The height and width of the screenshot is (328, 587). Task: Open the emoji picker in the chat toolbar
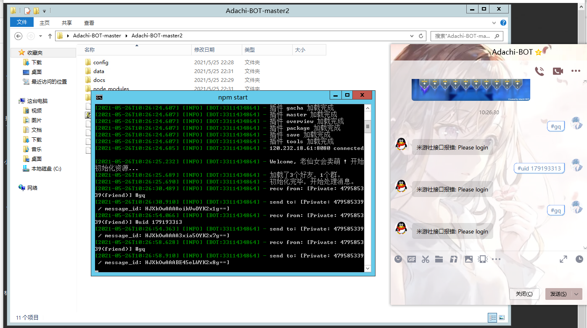398,259
